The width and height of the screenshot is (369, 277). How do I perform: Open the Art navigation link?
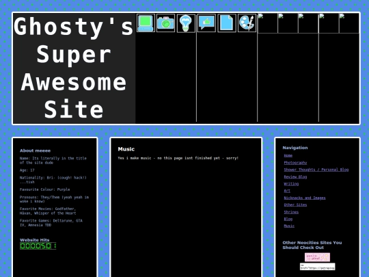pos(287,191)
